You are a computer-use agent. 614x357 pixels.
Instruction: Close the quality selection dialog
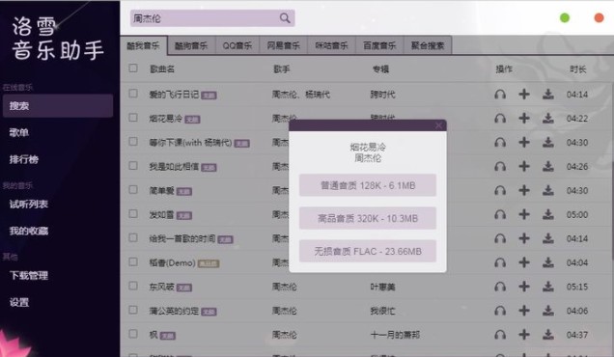[438, 125]
